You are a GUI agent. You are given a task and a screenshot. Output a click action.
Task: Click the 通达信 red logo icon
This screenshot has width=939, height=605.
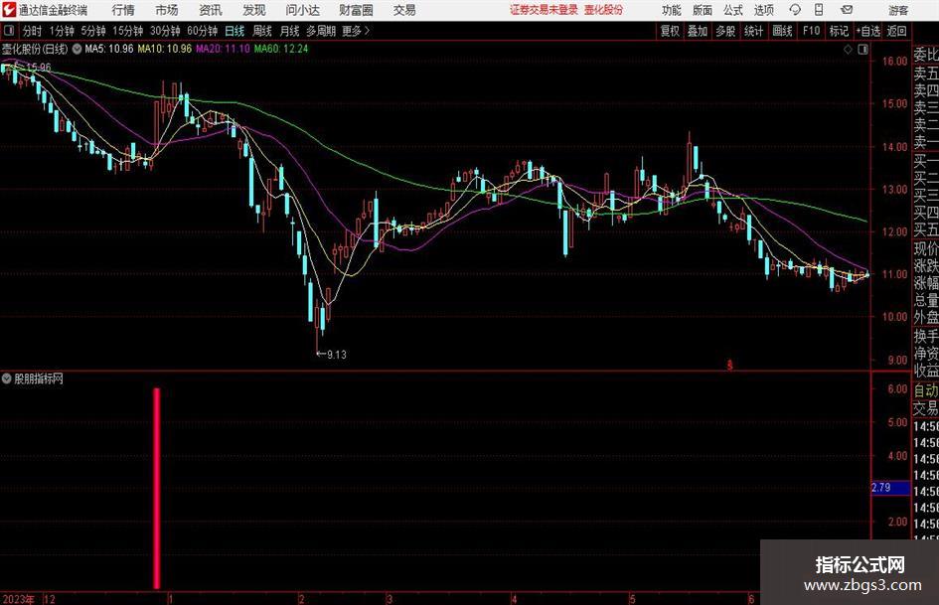[x=9, y=10]
